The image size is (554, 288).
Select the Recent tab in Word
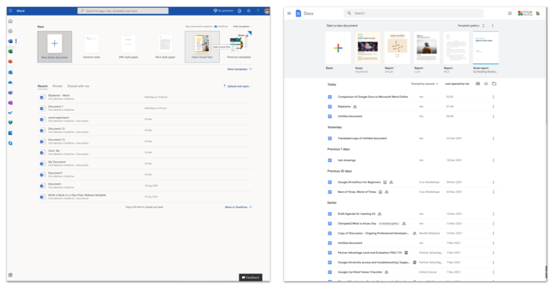tap(42, 86)
